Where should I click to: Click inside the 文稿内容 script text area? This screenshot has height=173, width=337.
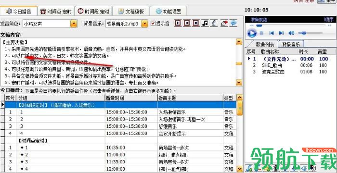(x=118, y=62)
